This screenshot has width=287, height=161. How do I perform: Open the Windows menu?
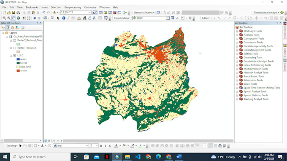click(x=105, y=7)
